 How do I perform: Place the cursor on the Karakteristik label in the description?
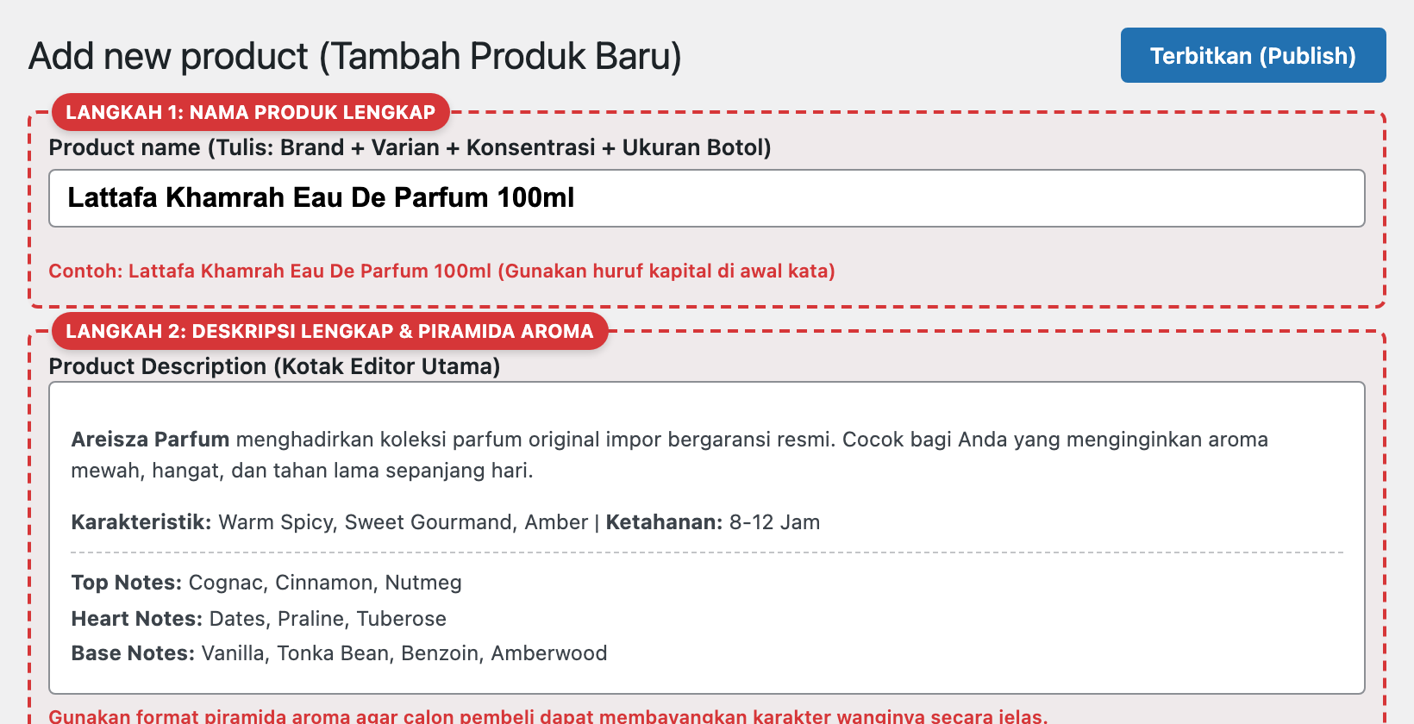(x=141, y=522)
